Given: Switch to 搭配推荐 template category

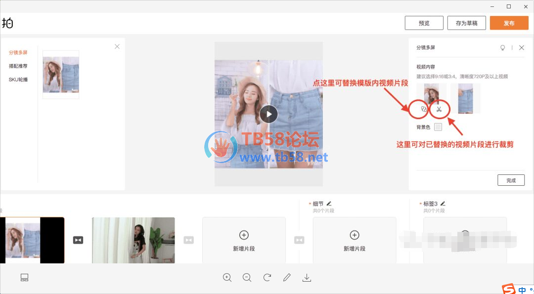Looking at the screenshot, I should (x=18, y=66).
